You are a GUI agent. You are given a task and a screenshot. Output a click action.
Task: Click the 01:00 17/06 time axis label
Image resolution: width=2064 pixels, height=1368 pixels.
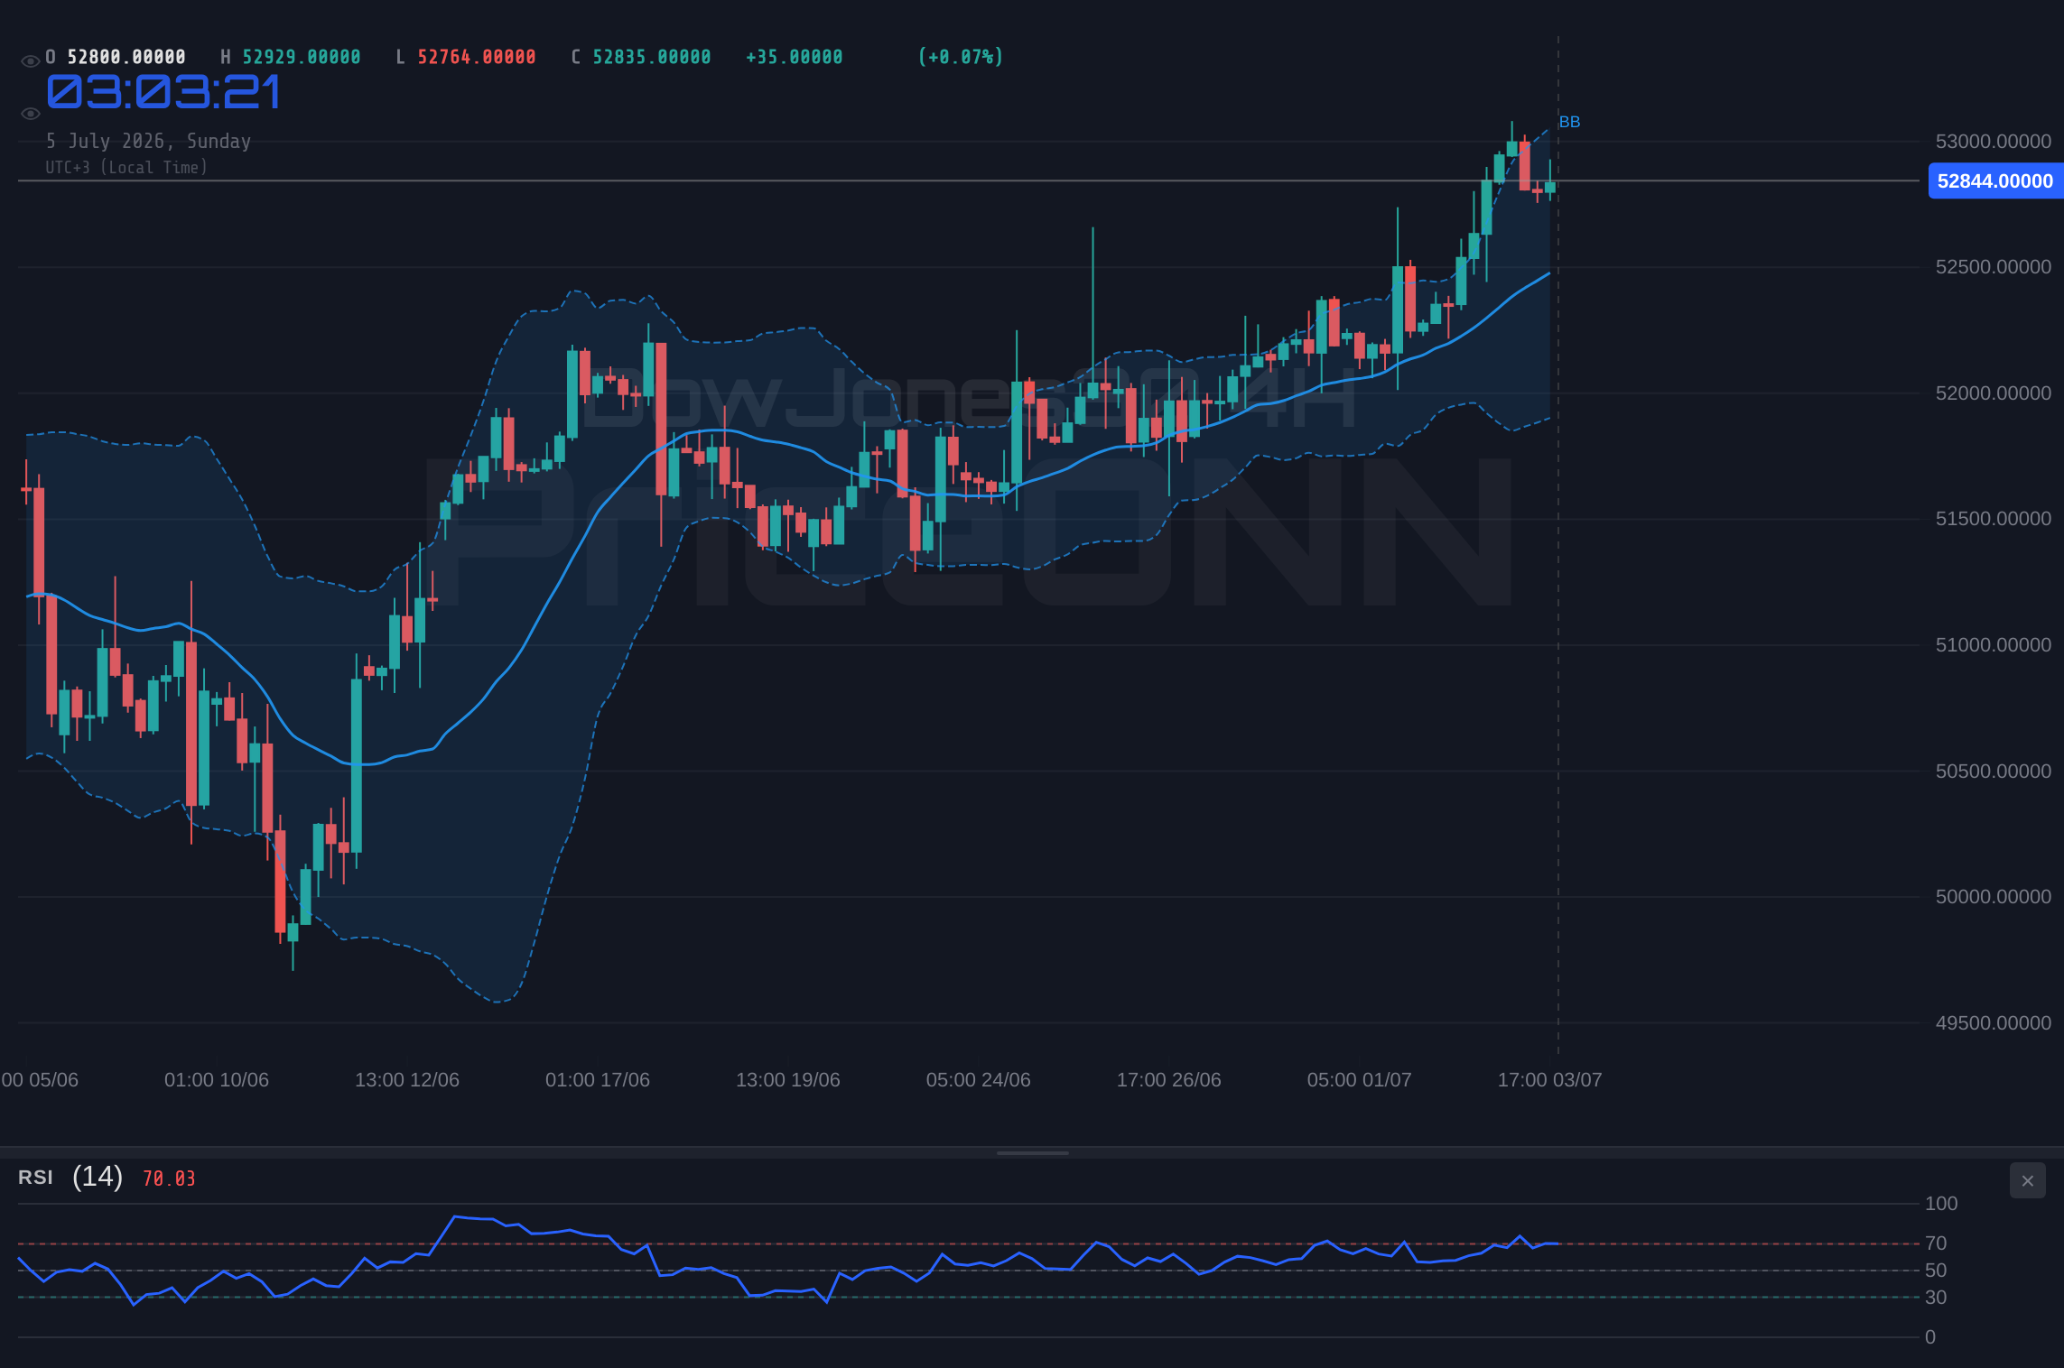pos(598,1080)
